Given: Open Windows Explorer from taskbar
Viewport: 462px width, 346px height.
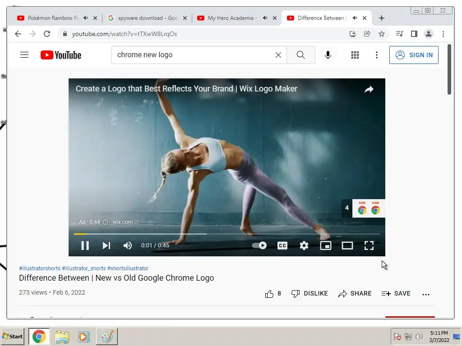Looking at the screenshot, I should 61,337.
